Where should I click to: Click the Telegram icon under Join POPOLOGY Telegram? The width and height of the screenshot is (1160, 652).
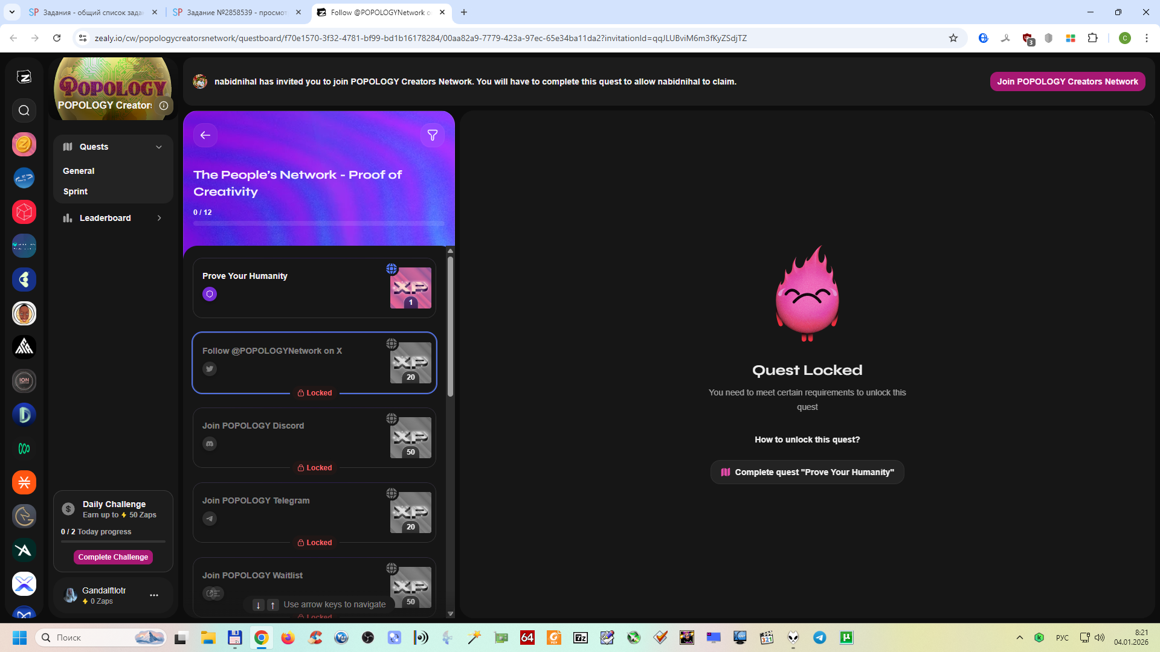210,519
